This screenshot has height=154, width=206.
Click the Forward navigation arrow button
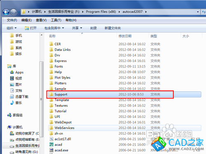point(14,12)
